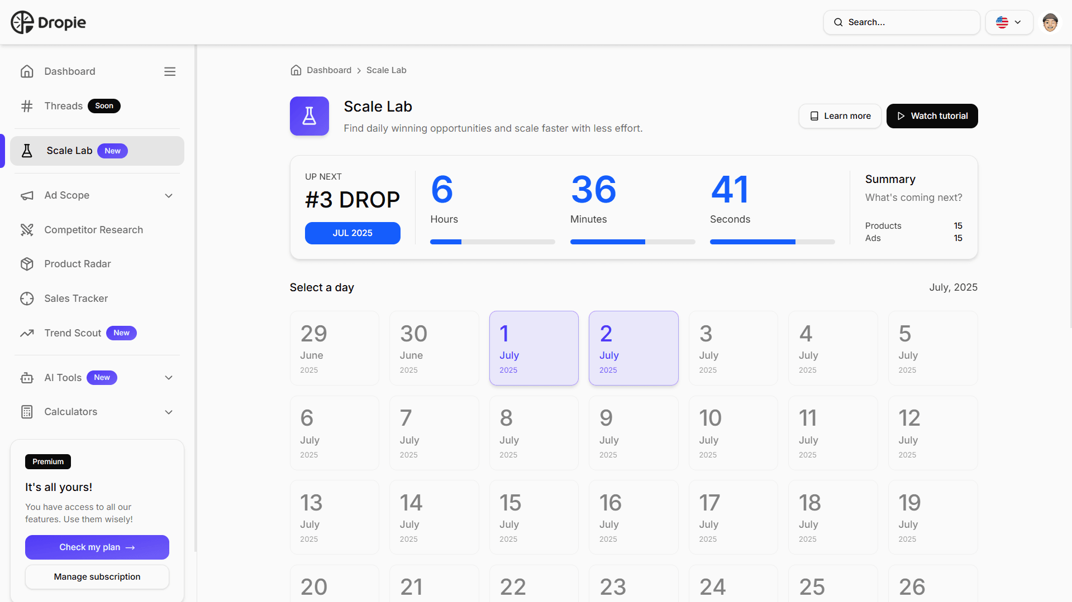Click the Trend Scout trending arrow icon
The image size is (1072, 602).
27,333
